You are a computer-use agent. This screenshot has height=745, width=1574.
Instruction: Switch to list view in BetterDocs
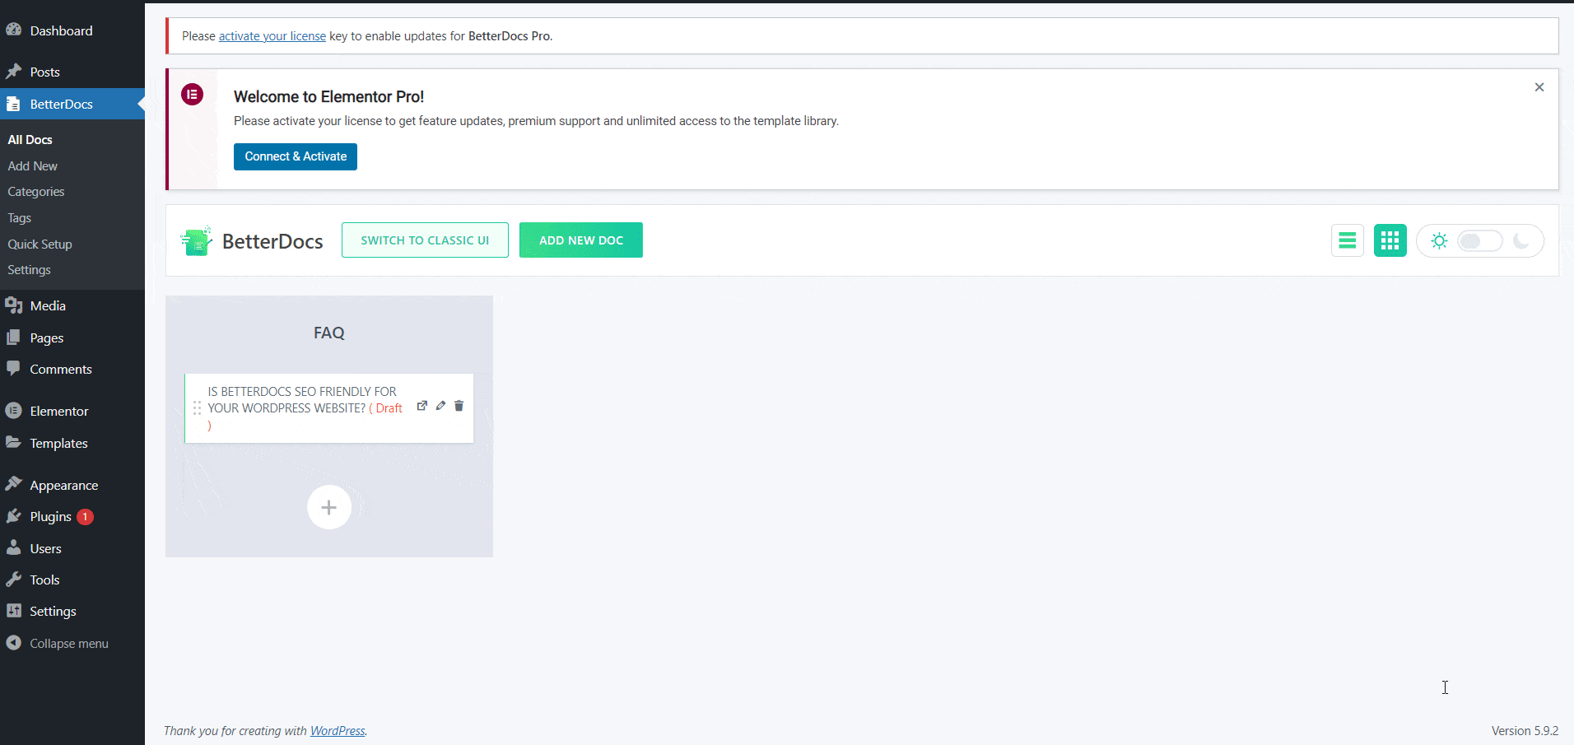coord(1347,240)
